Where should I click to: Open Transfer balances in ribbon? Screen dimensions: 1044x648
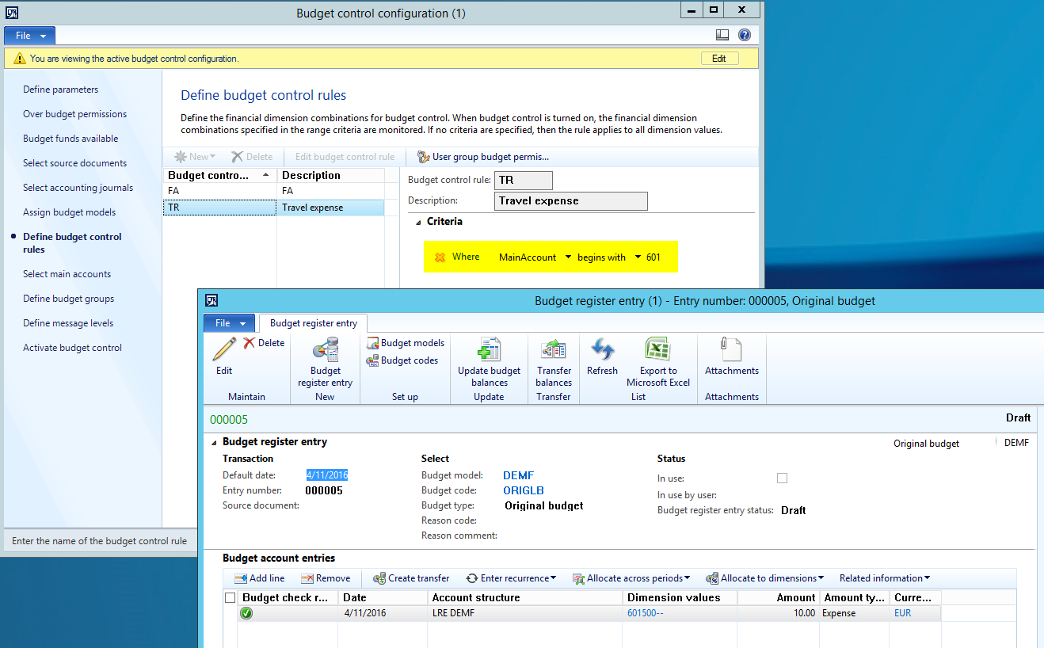553,349
